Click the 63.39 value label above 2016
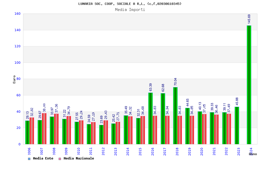Screen dimensions: 260x173 pos(151,87)
